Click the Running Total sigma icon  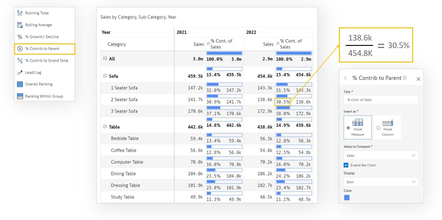tap(20, 13)
